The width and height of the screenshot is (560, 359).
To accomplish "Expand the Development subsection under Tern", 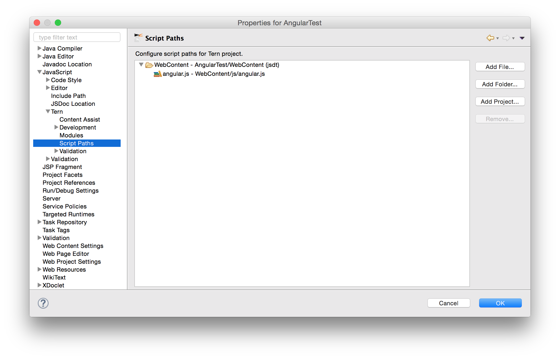I will 56,127.
